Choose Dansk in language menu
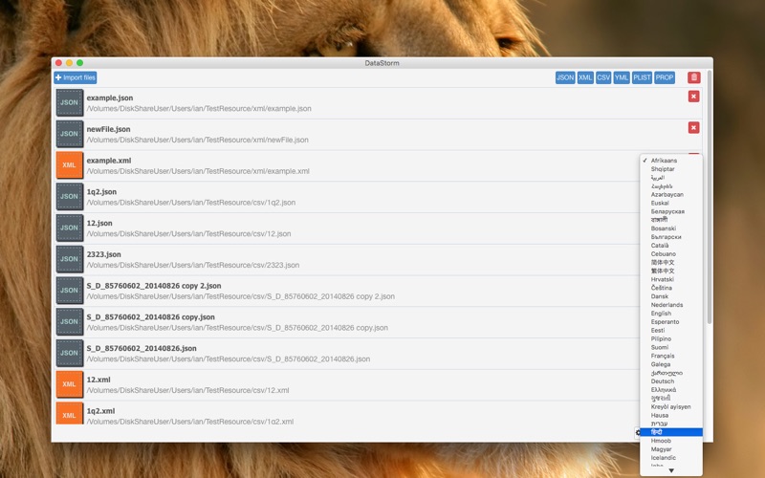Screen dimensions: 765x478 pos(671,296)
